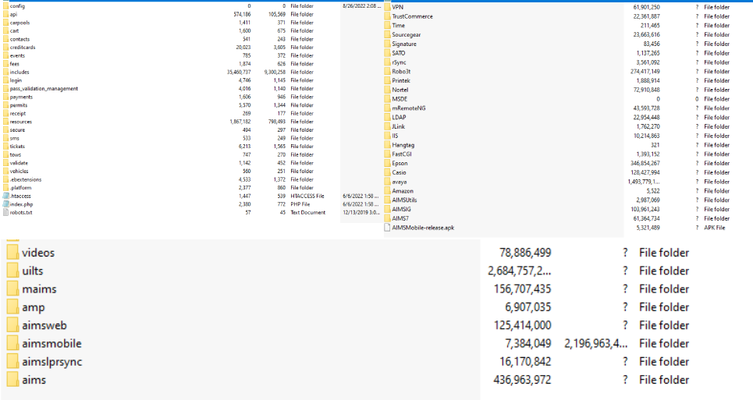Click the Nortel folder icon
Screen dimensions: 753x400
pyautogui.click(x=387, y=90)
